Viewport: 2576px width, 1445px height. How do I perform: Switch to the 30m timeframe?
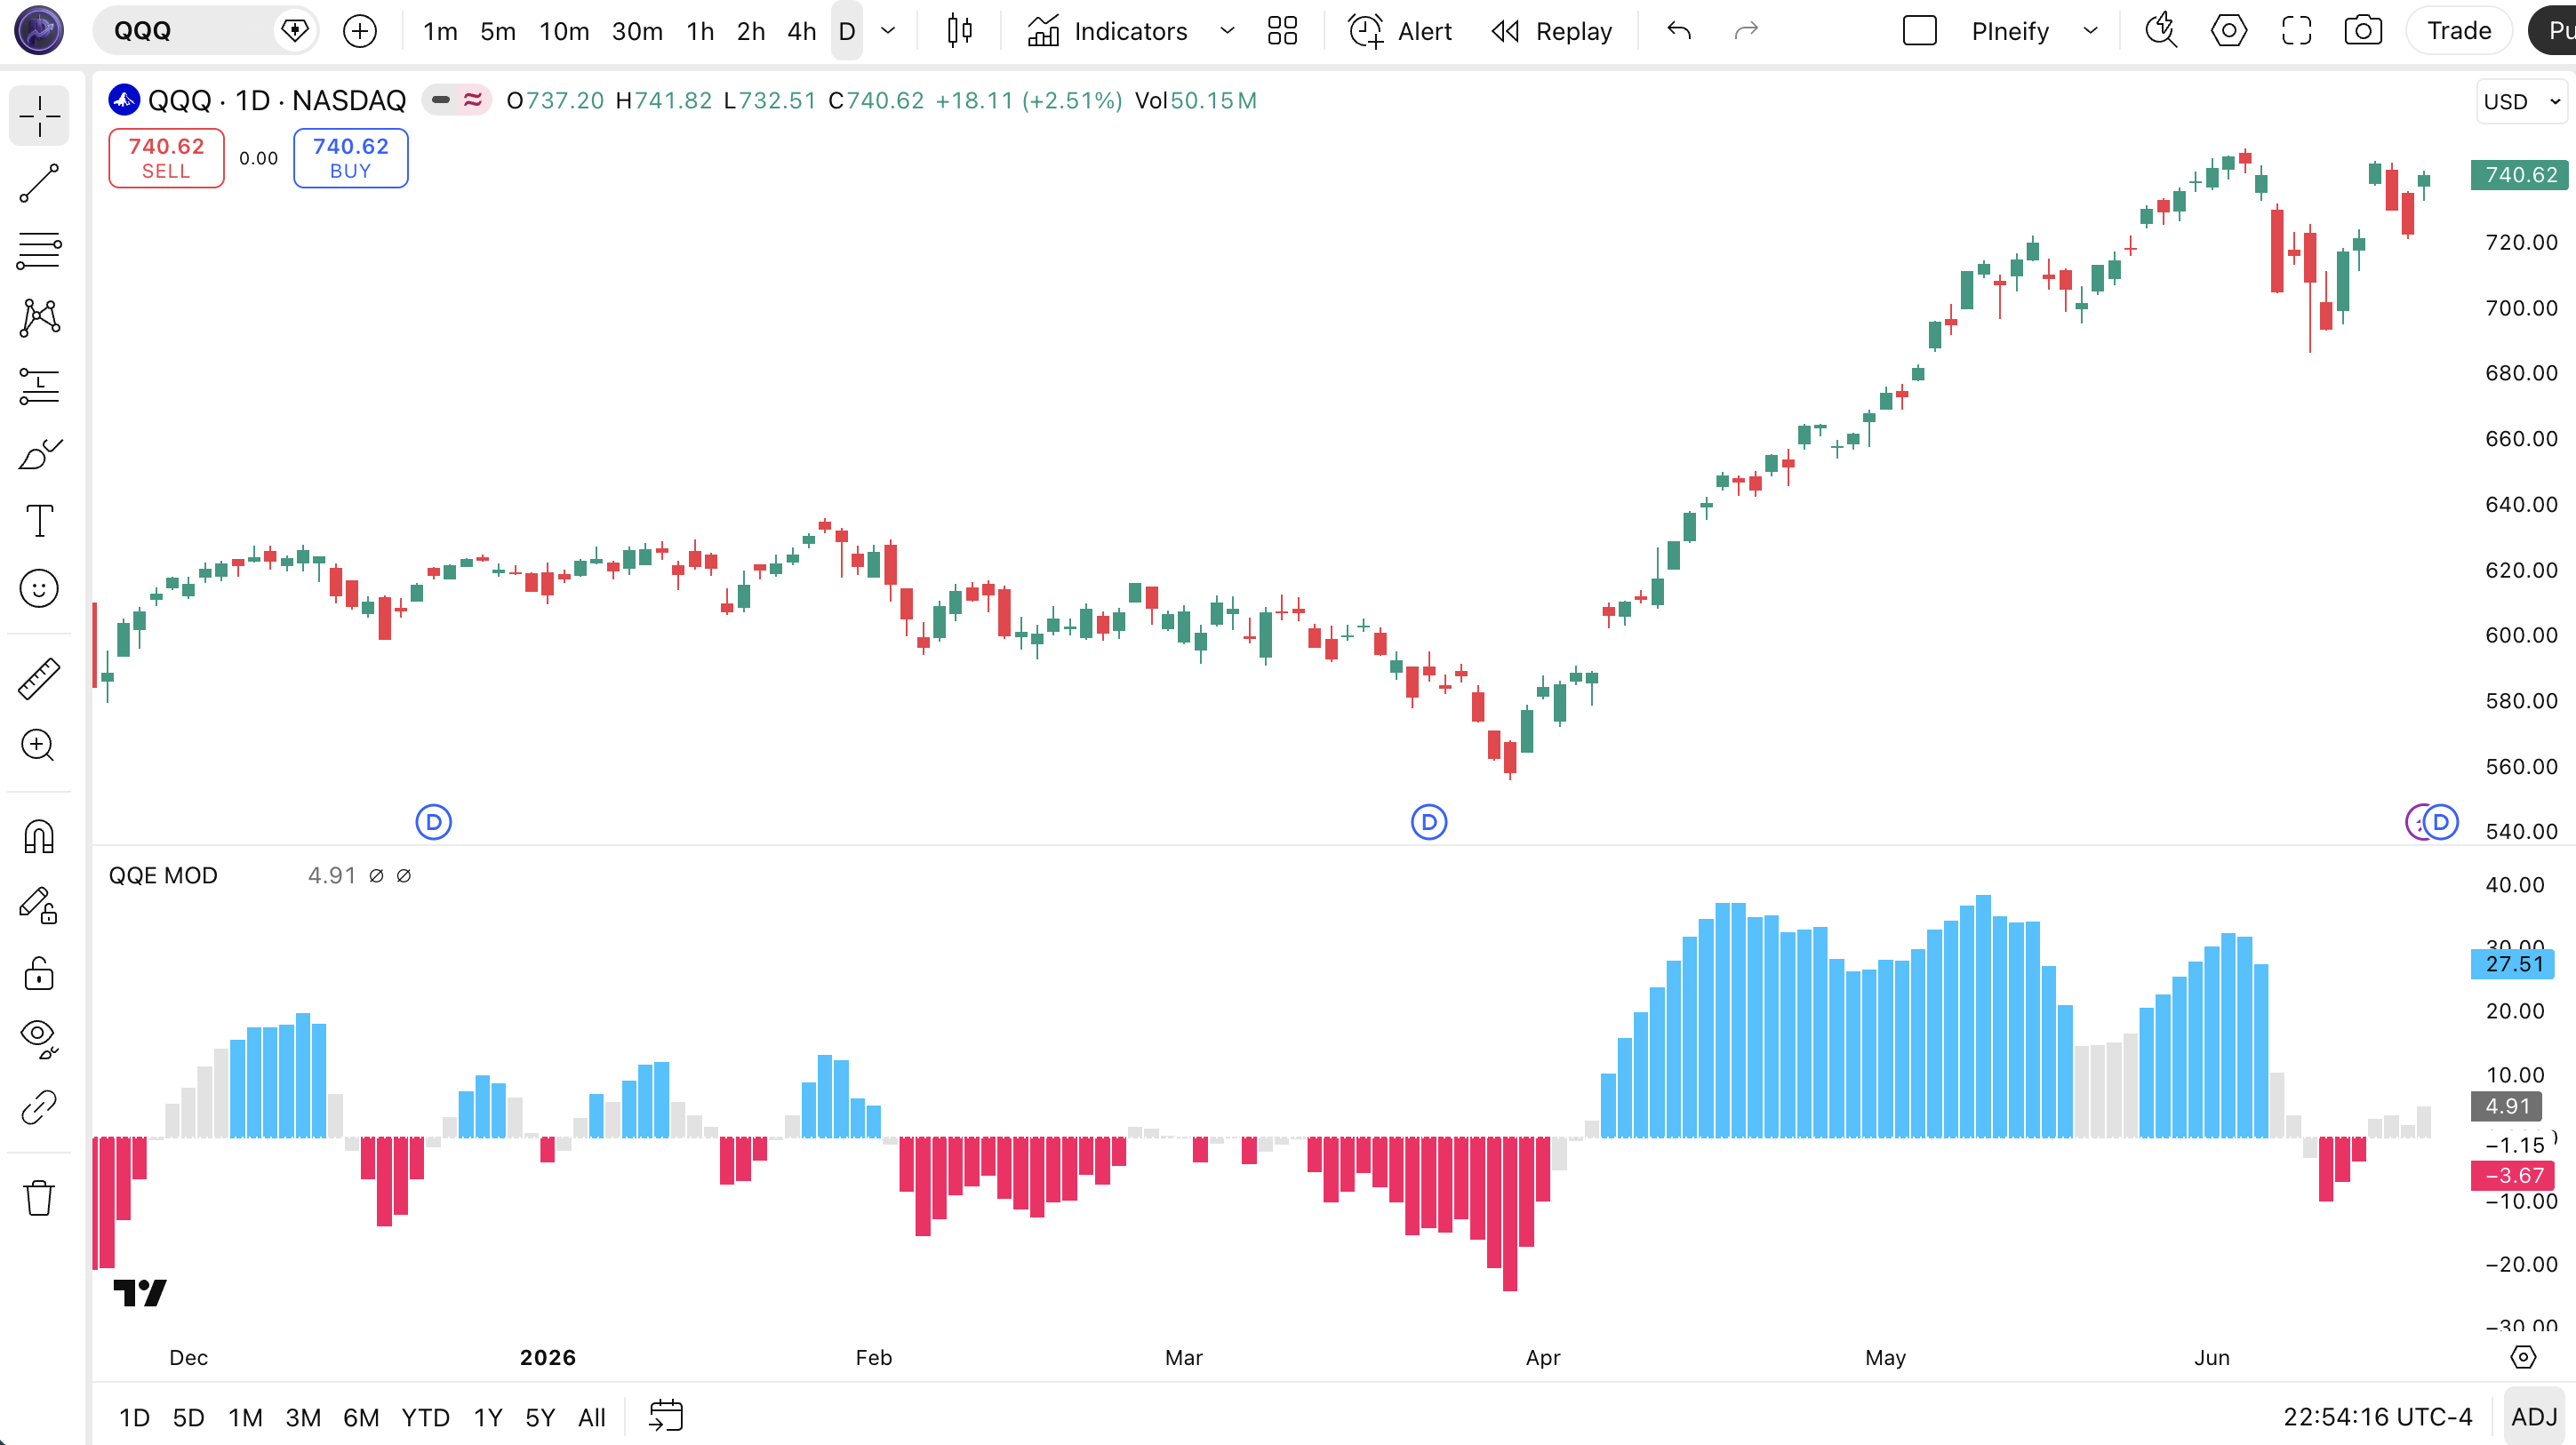coord(637,31)
